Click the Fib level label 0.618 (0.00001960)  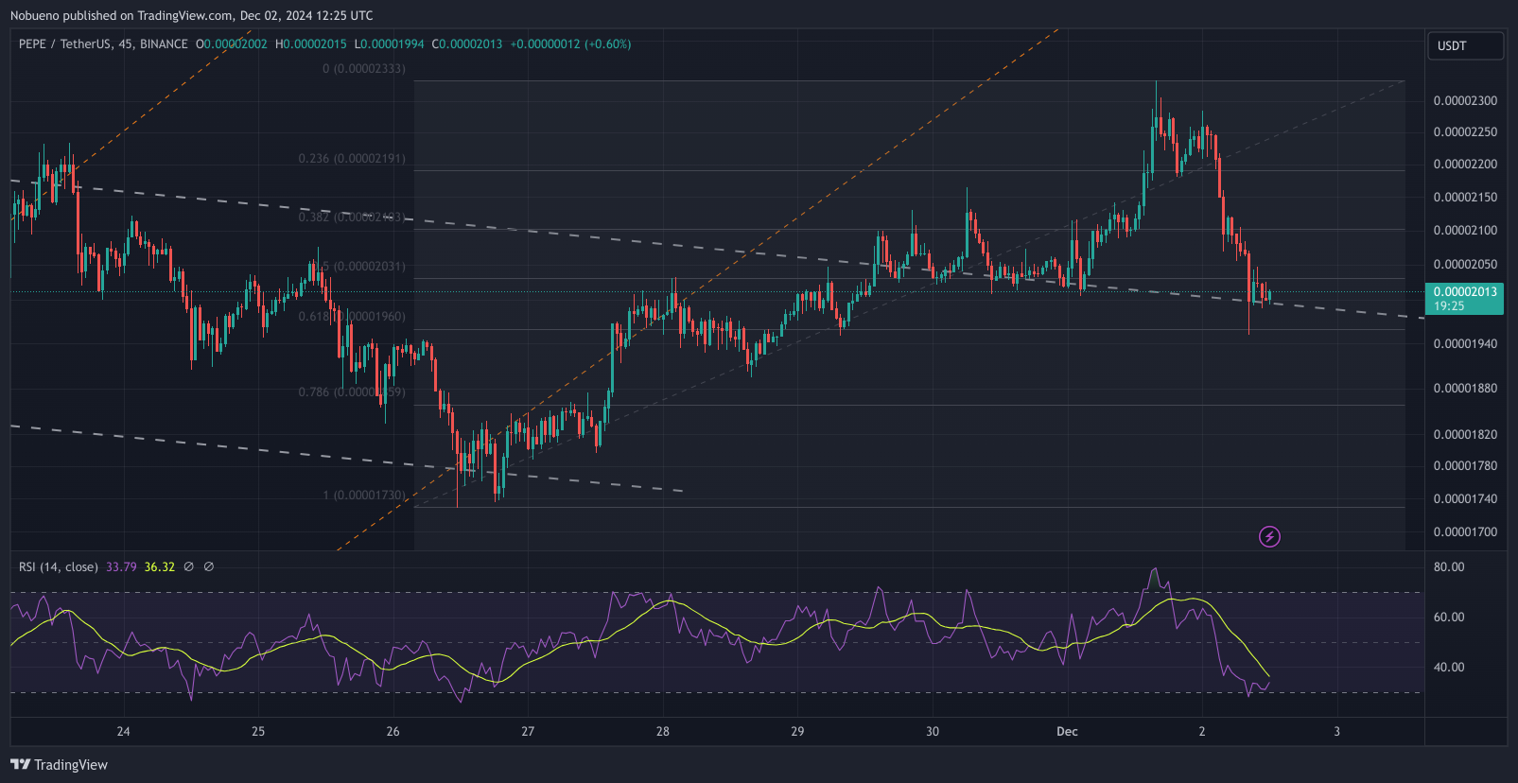[x=352, y=316]
